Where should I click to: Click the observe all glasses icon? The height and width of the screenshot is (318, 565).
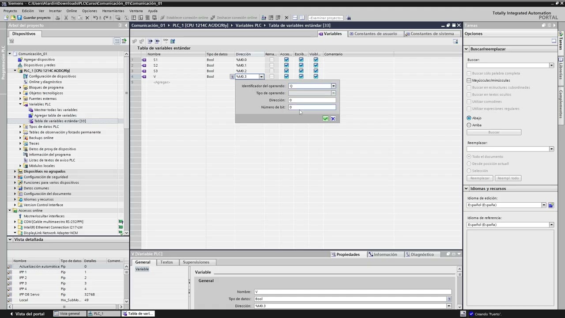point(166,41)
